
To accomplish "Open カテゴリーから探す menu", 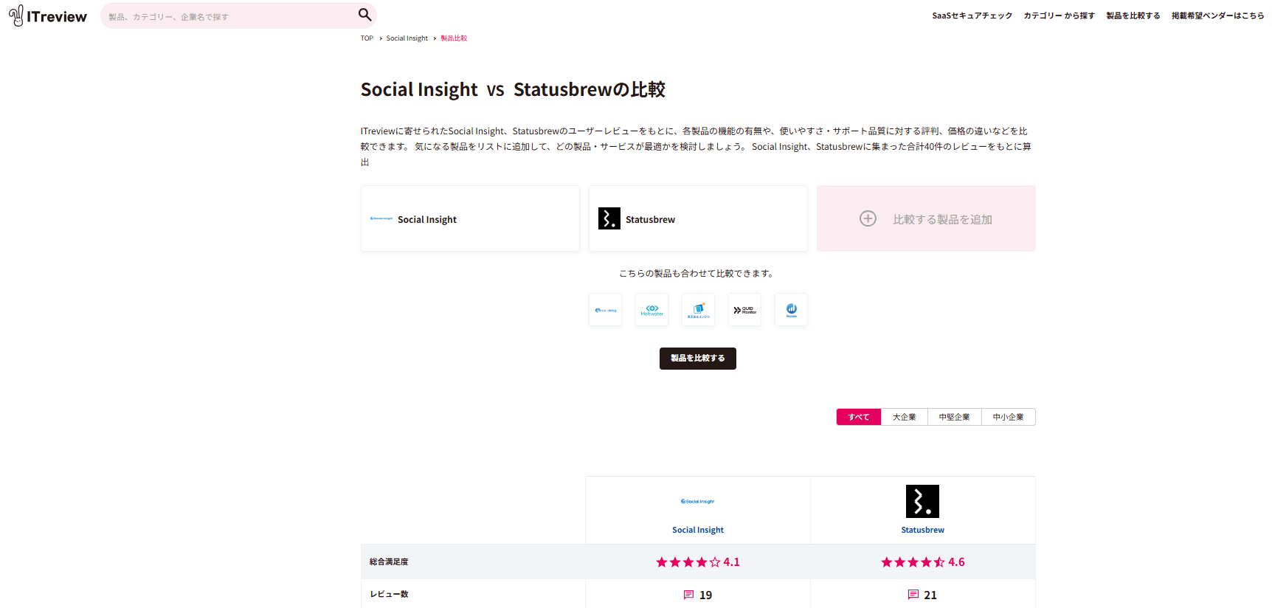I will coord(1059,15).
